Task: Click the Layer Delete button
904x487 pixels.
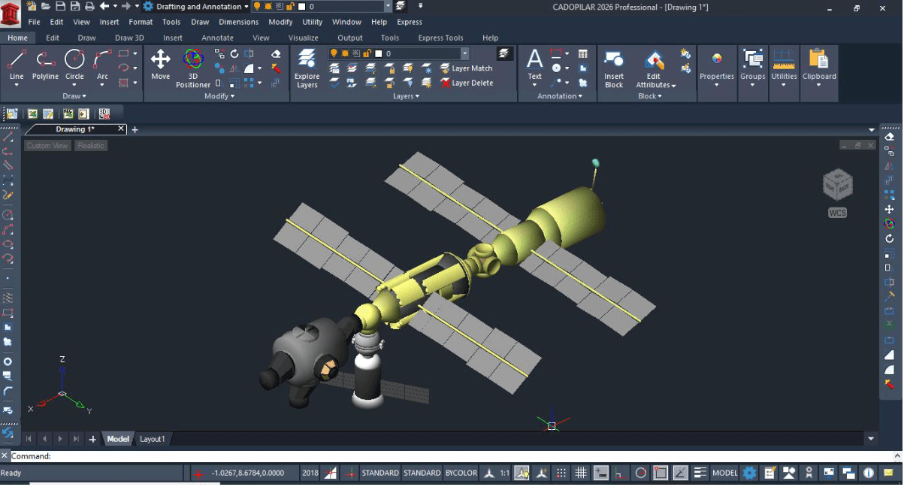Action: point(467,83)
